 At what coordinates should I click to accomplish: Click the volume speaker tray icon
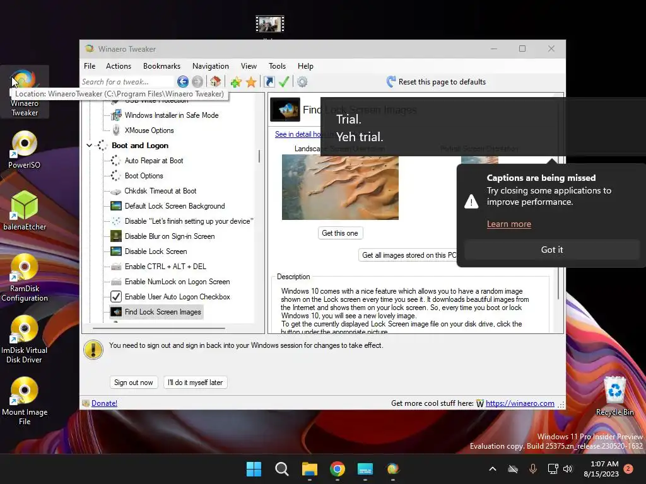(568, 469)
